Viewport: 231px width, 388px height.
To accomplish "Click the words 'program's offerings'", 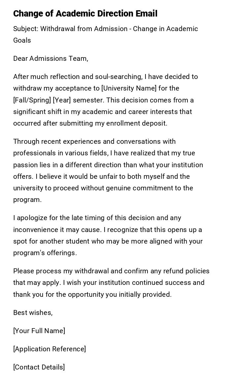I will tap(45, 253).
